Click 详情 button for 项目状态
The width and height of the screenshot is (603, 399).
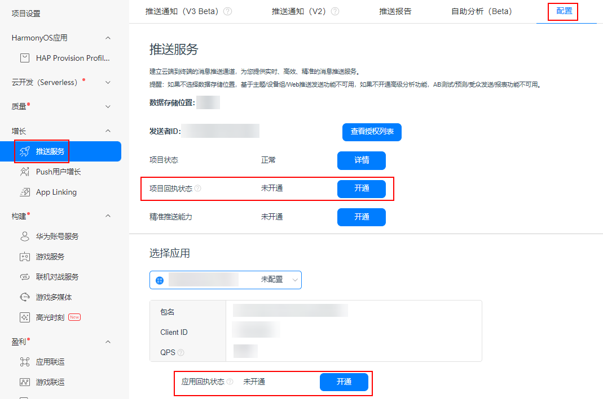tap(361, 160)
